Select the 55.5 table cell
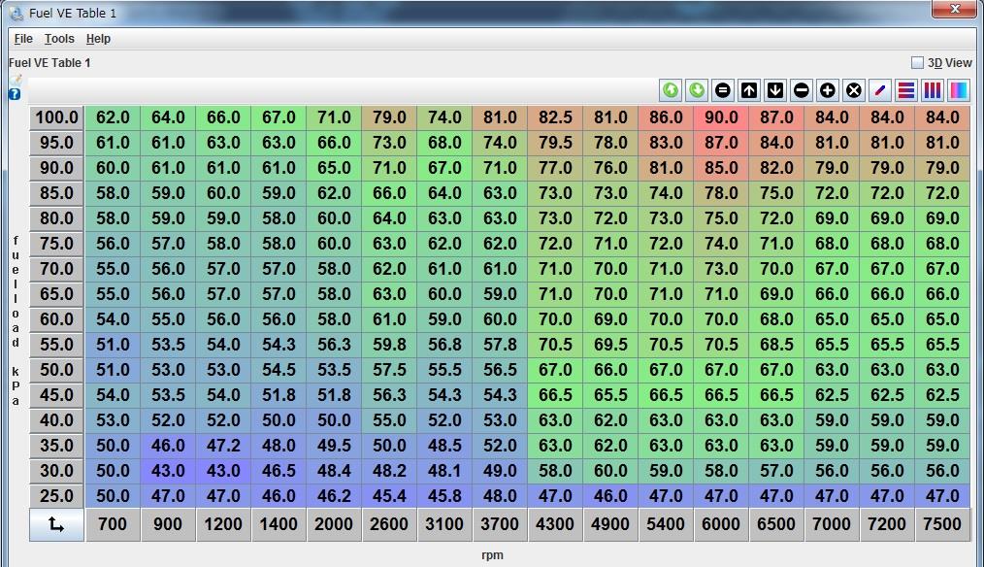The height and width of the screenshot is (567, 984). (444, 370)
